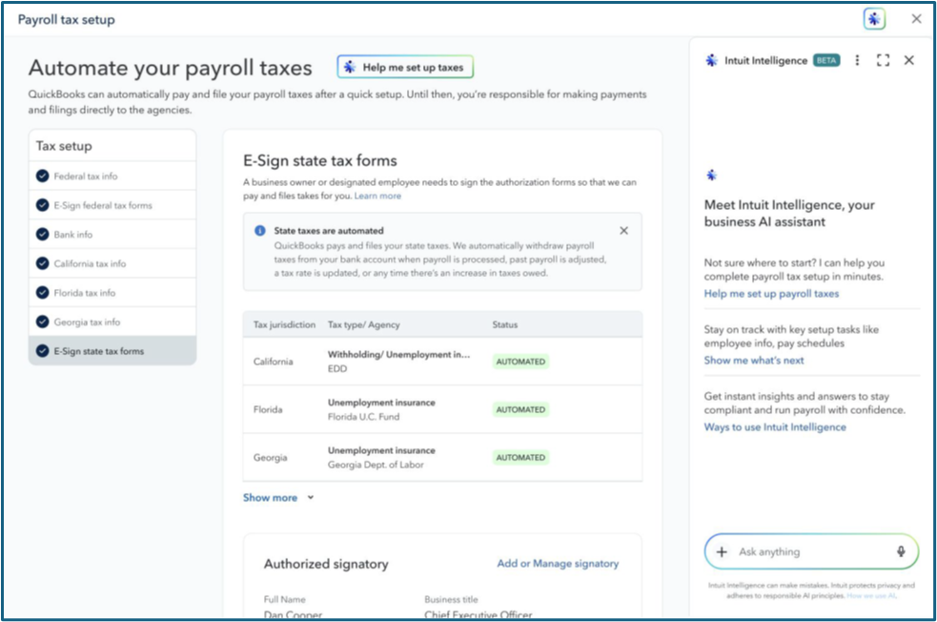Click the Federal tax info checkmark

tap(42, 176)
